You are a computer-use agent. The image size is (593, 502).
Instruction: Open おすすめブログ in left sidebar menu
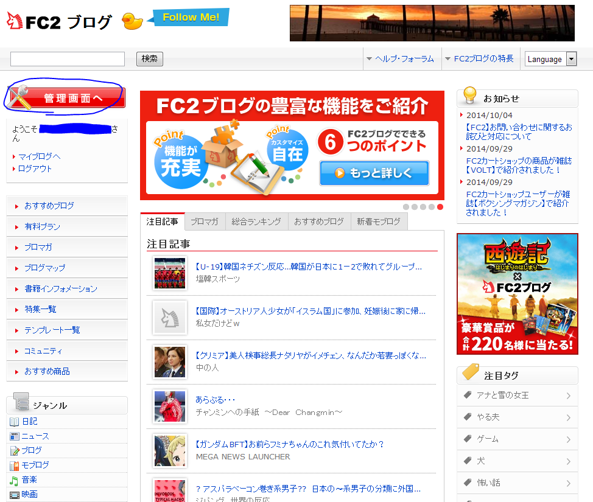pos(67,206)
